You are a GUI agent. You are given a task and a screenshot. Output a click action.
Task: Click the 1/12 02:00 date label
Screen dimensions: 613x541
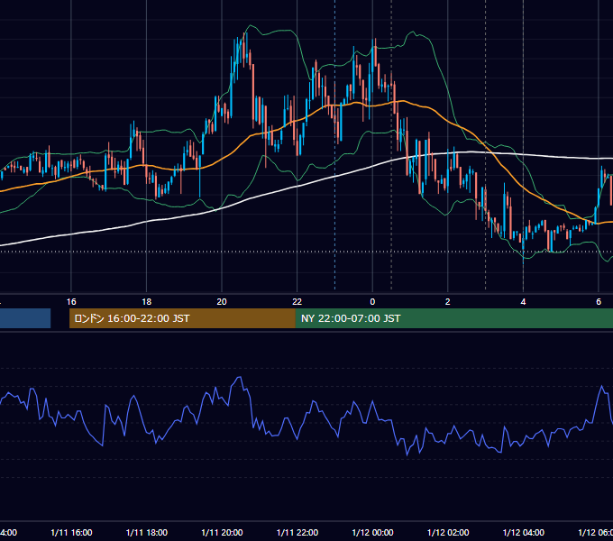[x=448, y=533]
